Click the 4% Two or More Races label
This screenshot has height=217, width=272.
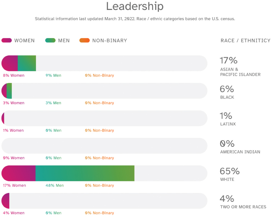pos(227,199)
